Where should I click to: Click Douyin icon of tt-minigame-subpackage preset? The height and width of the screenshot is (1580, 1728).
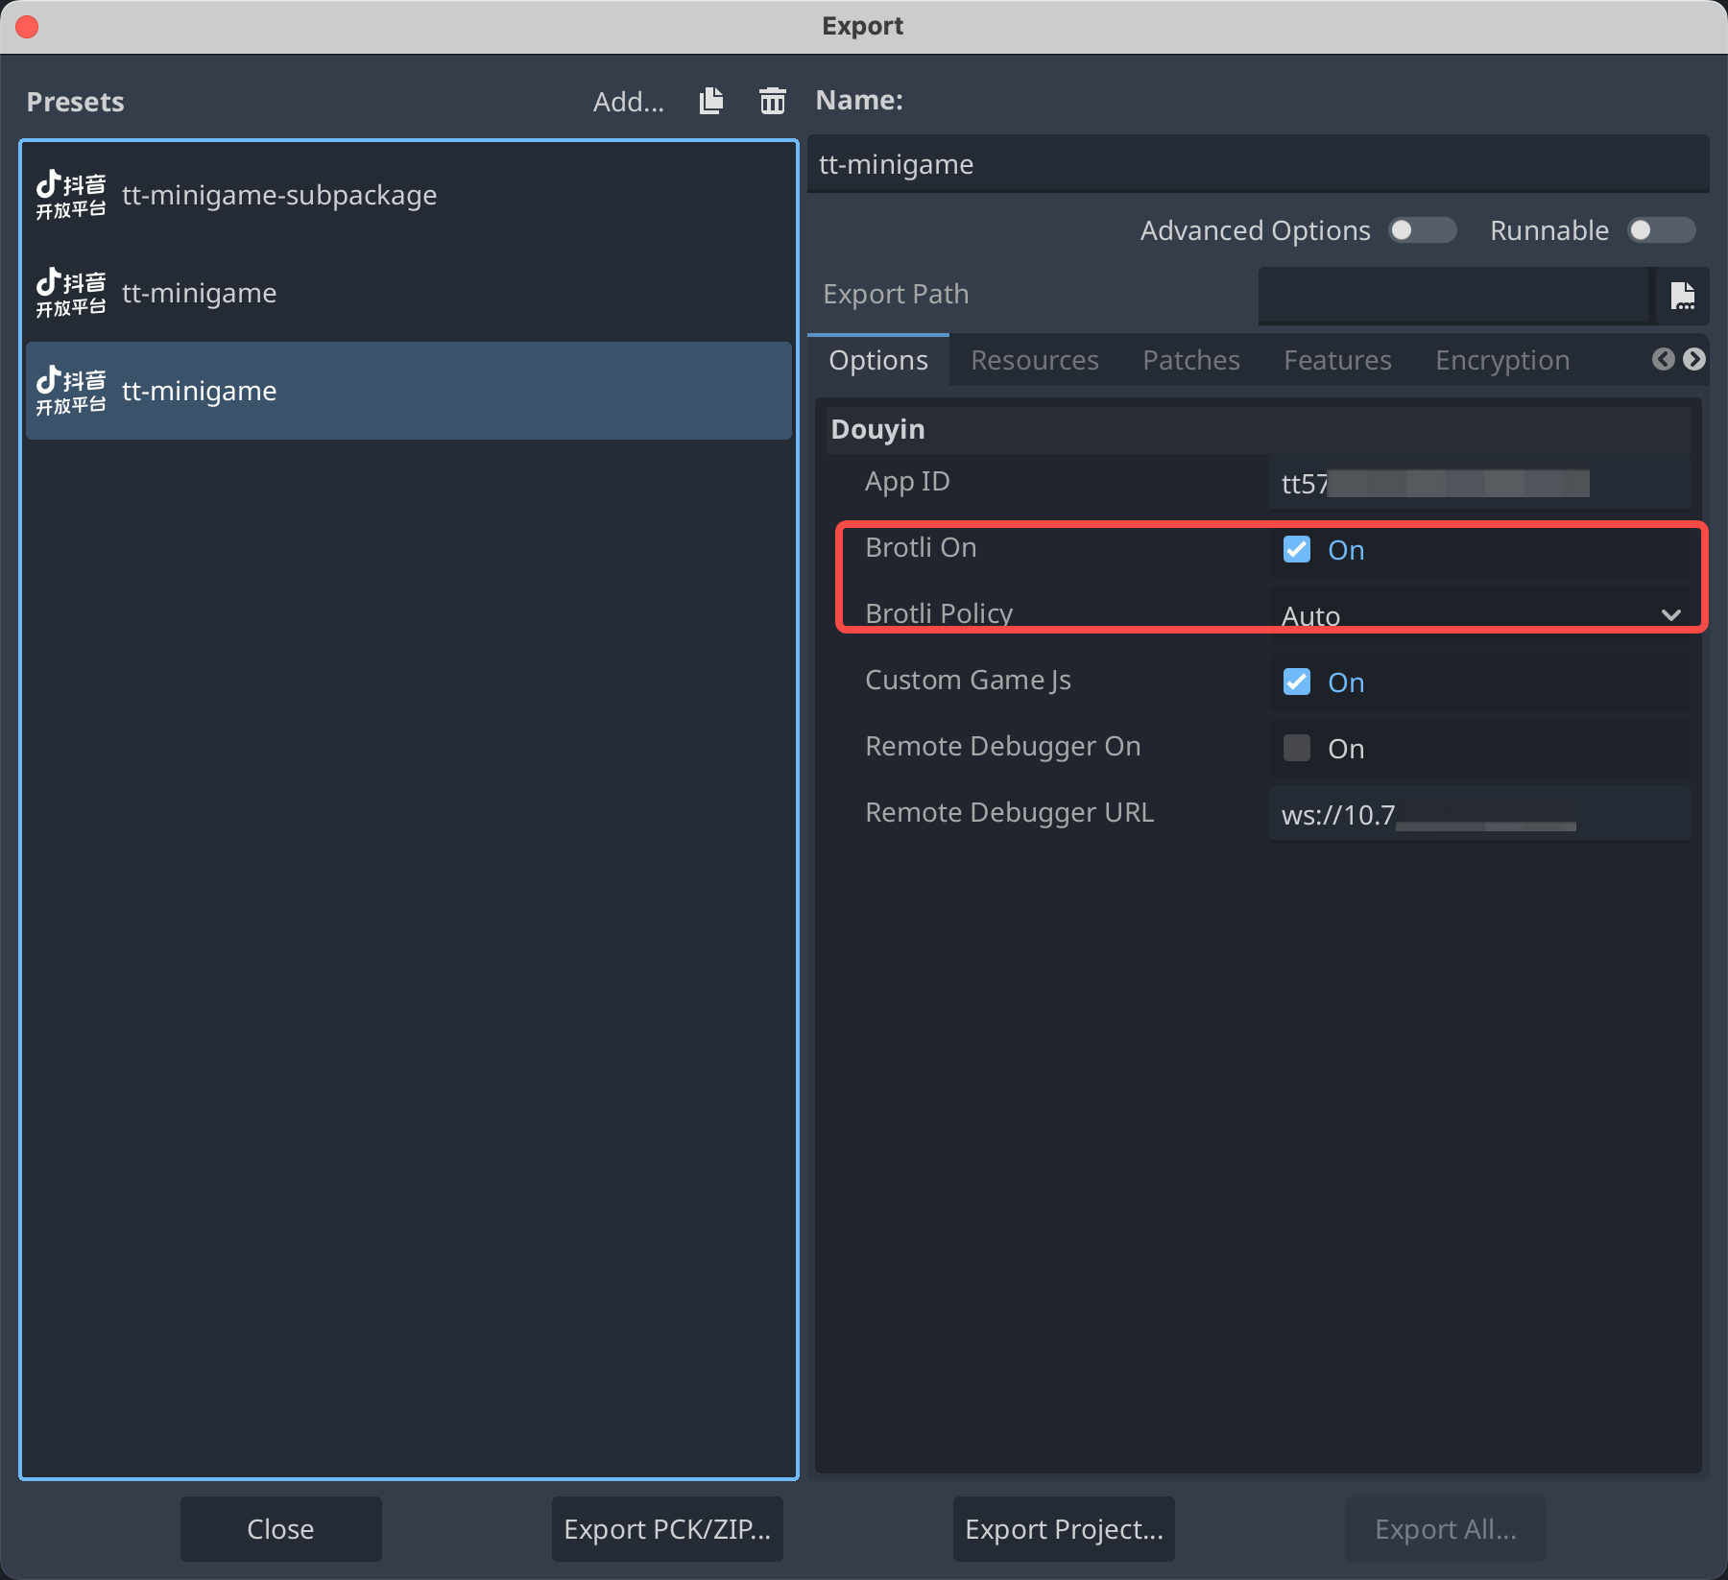click(x=71, y=196)
